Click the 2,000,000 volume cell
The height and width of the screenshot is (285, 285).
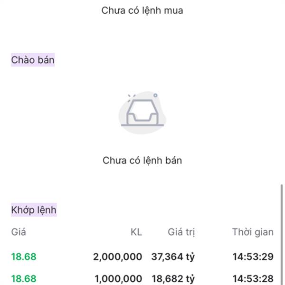pyautogui.click(x=118, y=256)
